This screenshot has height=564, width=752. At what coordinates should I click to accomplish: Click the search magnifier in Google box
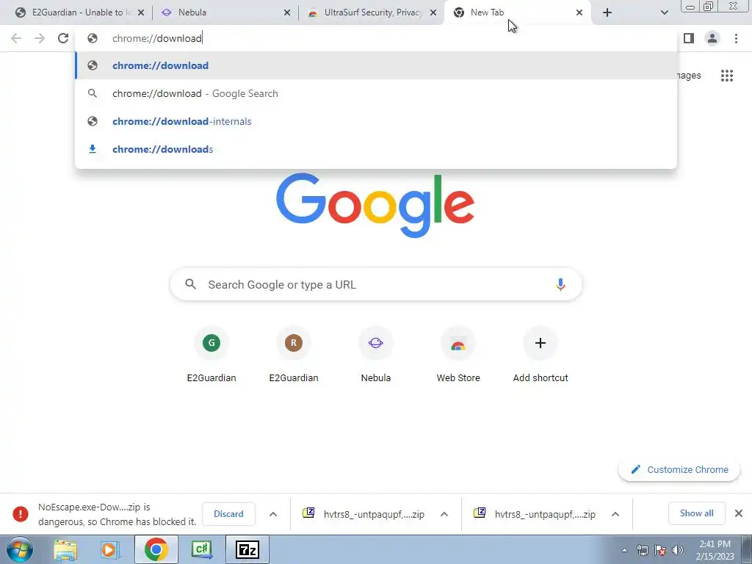tap(191, 284)
